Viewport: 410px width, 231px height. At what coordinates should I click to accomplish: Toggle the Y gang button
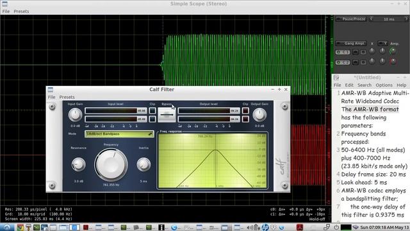coord(383,44)
